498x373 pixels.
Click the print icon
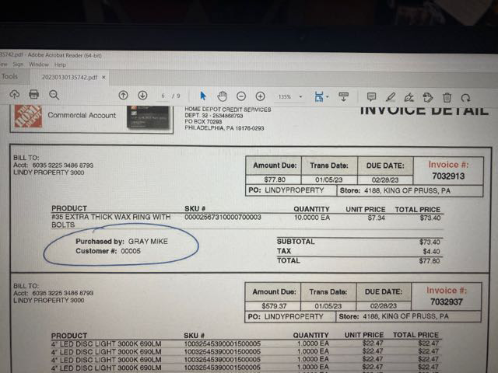pos(34,95)
